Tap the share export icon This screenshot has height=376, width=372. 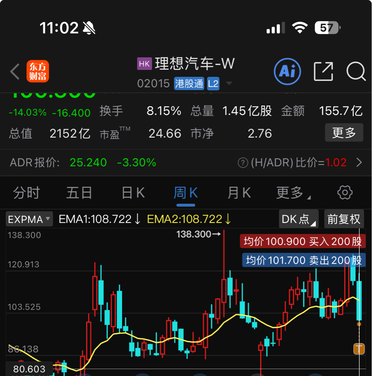323,71
